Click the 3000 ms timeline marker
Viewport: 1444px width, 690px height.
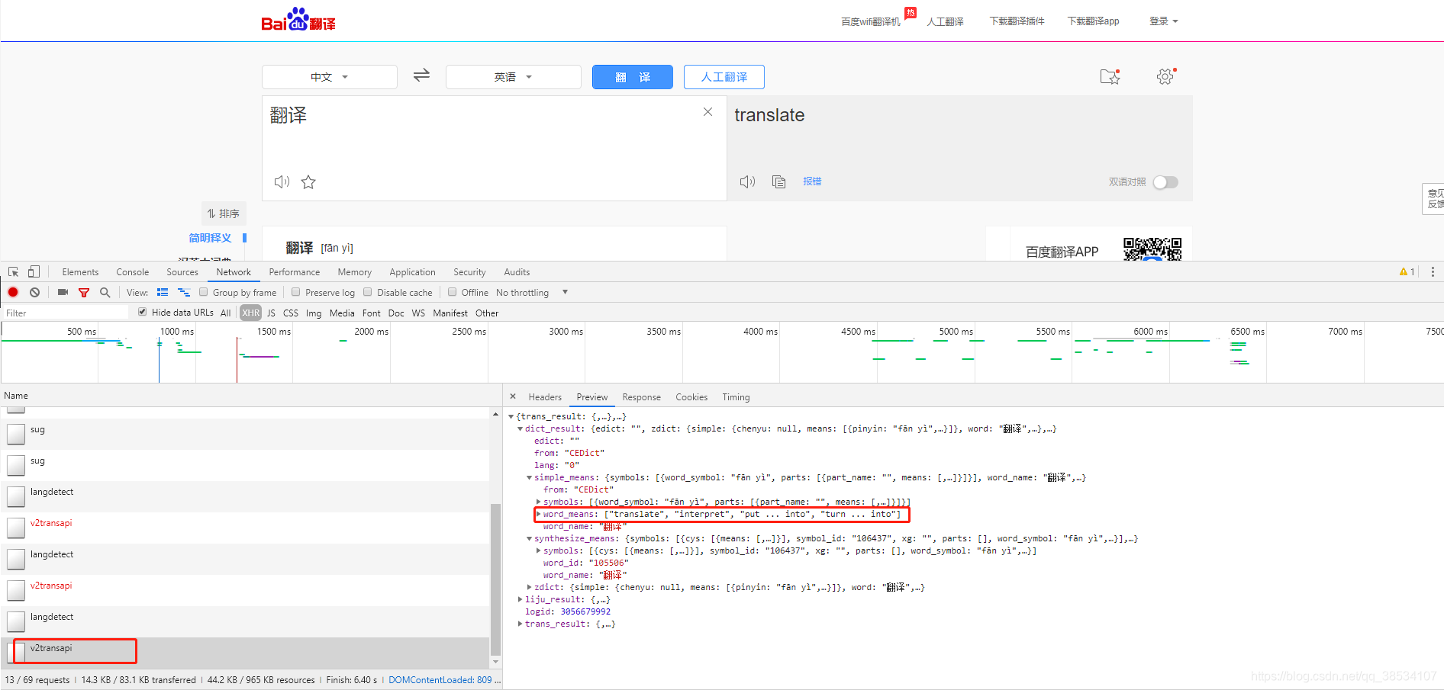click(566, 331)
